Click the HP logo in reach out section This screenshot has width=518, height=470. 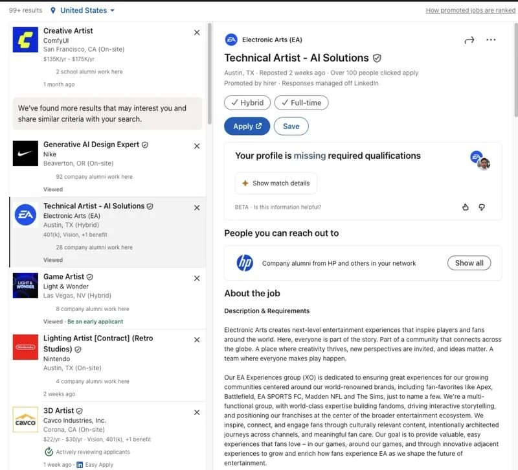[245, 263]
